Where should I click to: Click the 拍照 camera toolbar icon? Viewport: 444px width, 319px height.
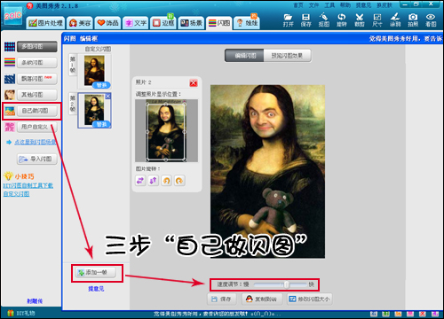click(x=413, y=20)
